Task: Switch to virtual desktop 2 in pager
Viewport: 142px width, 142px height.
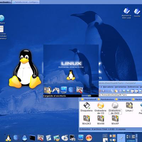Action: coord(105,140)
